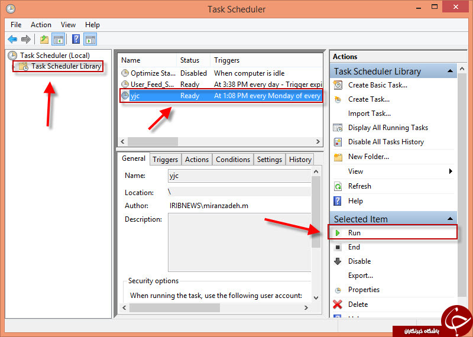Click the green Run play icon

coord(338,233)
